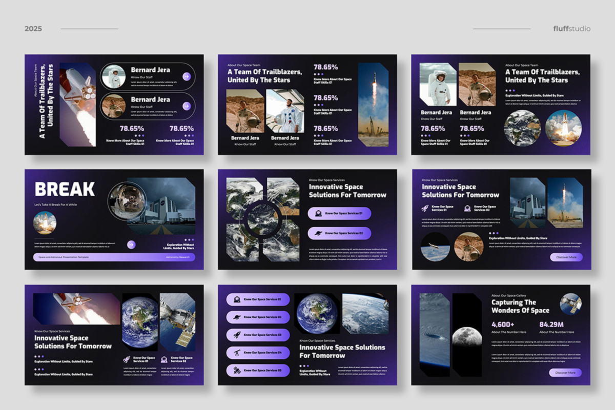This screenshot has height=410, width=615.
Task: Click the rocket icon beside Know Our Space Services 01
Action: pos(424,207)
